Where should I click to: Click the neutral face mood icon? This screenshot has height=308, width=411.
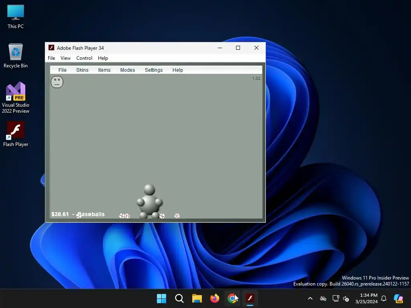57,82
